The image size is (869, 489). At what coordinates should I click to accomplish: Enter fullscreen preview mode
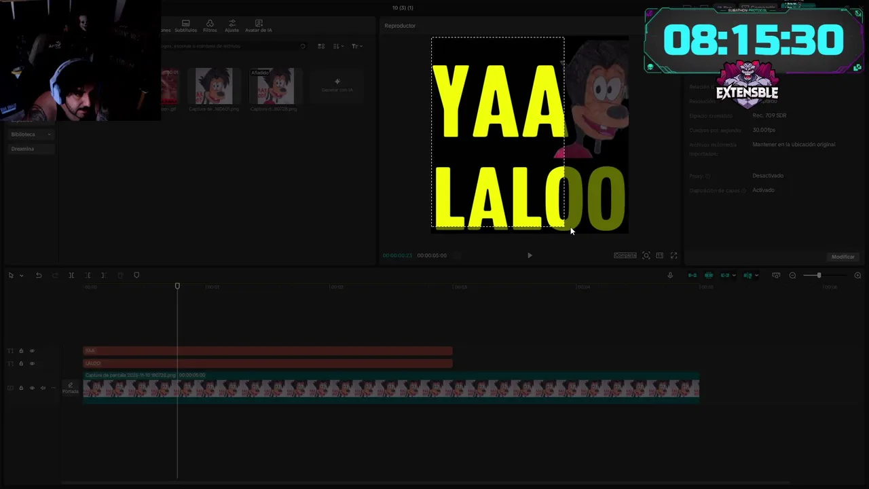coord(673,255)
